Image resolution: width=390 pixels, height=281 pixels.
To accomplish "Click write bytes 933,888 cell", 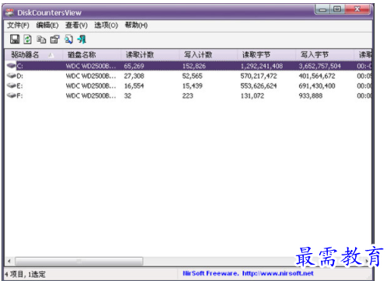I will click(x=311, y=95).
